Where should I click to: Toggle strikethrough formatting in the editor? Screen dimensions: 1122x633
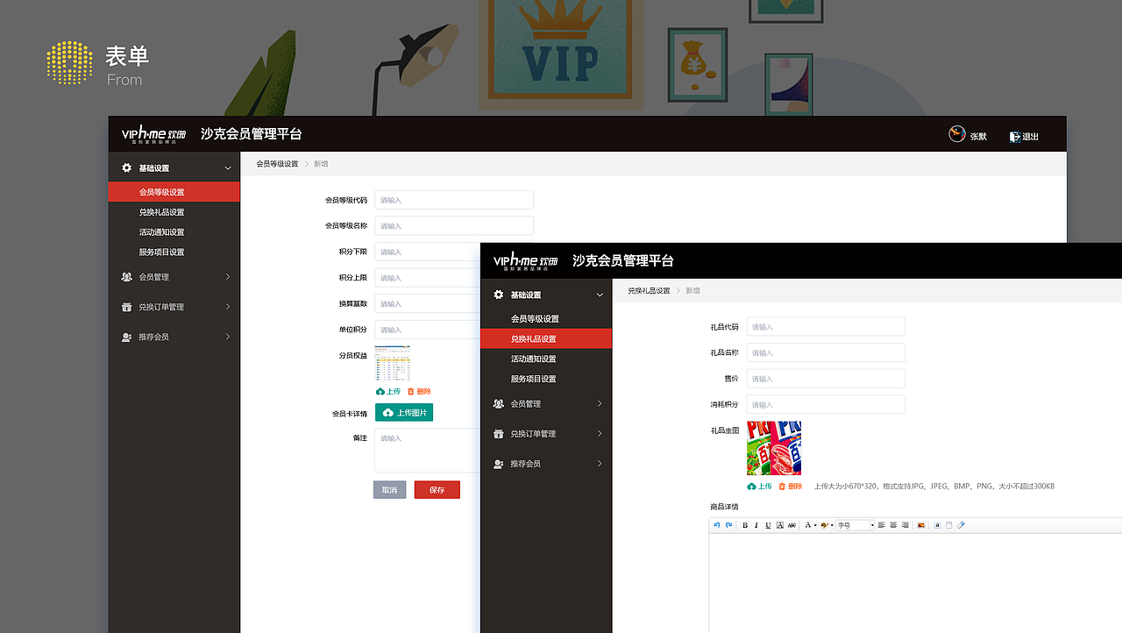[x=792, y=525]
